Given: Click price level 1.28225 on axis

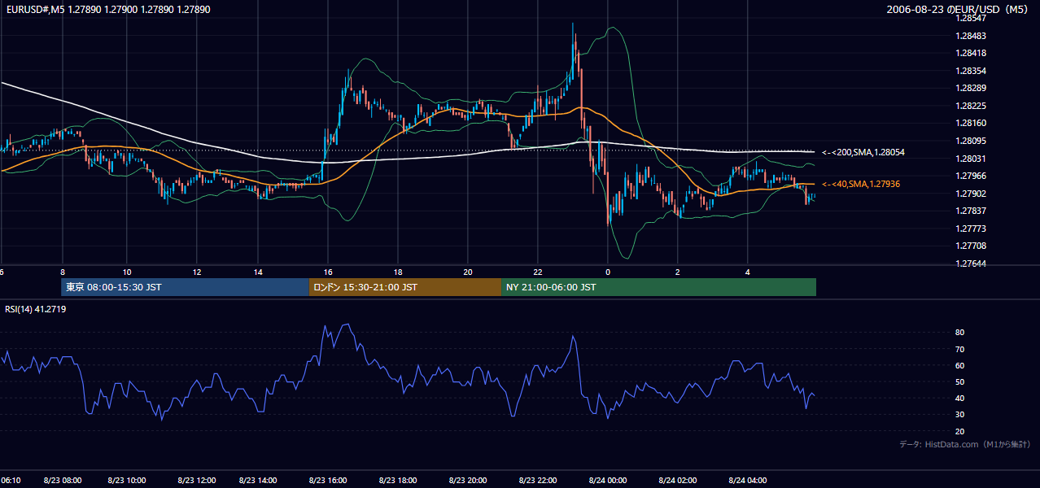Looking at the screenshot, I should coord(970,106).
